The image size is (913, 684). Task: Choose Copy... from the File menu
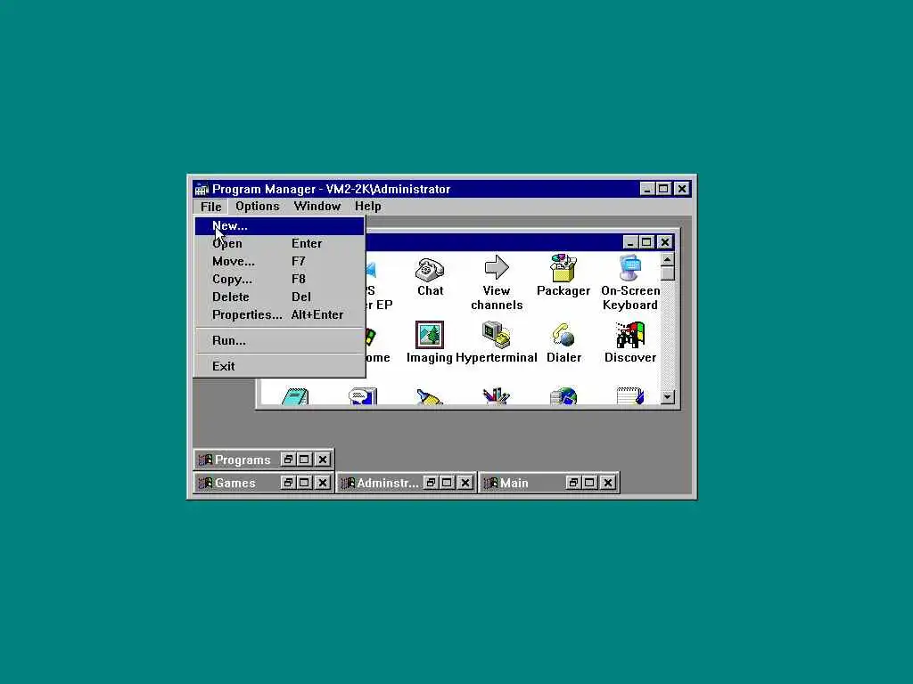tap(279, 279)
